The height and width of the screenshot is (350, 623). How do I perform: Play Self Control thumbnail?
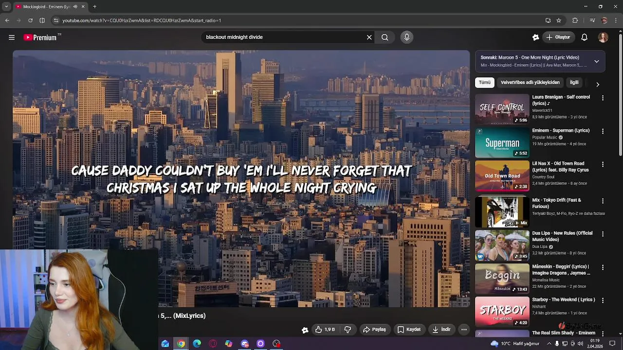pos(502,109)
